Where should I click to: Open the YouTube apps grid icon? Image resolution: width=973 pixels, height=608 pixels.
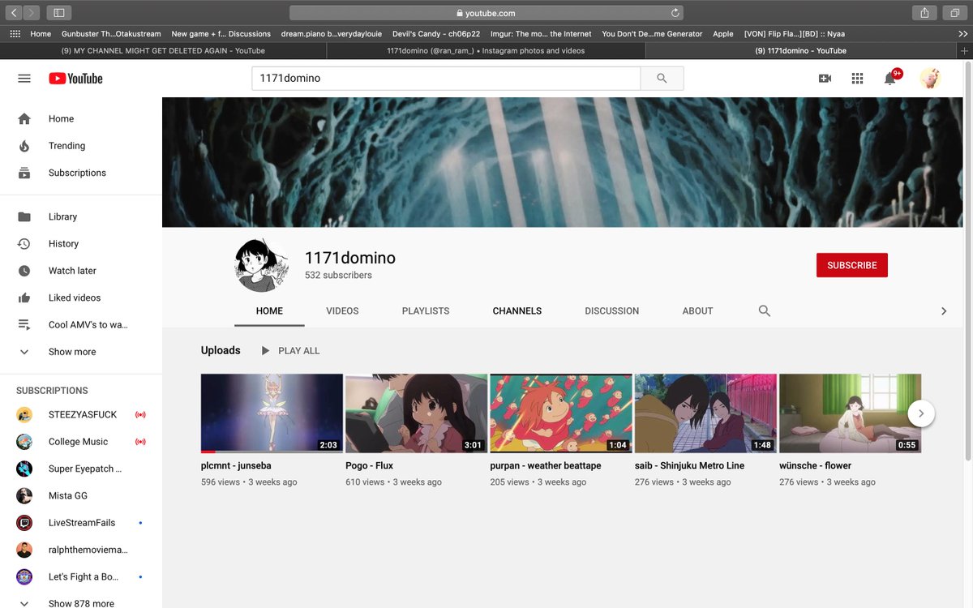point(857,79)
